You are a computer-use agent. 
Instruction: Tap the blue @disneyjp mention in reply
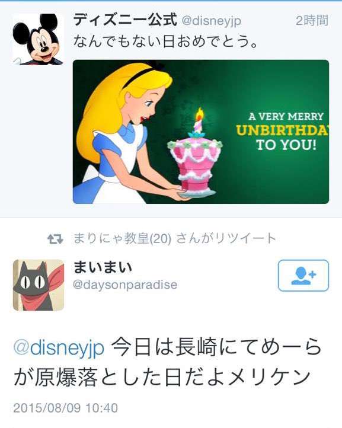(x=59, y=348)
